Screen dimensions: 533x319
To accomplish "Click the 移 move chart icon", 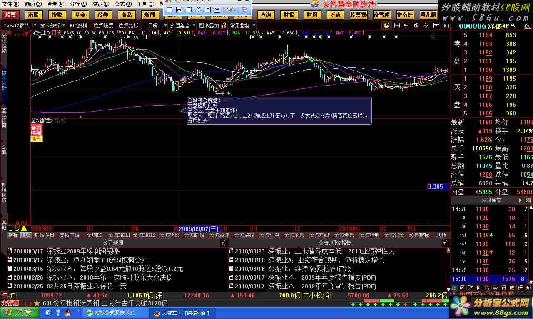I will point(426,26).
